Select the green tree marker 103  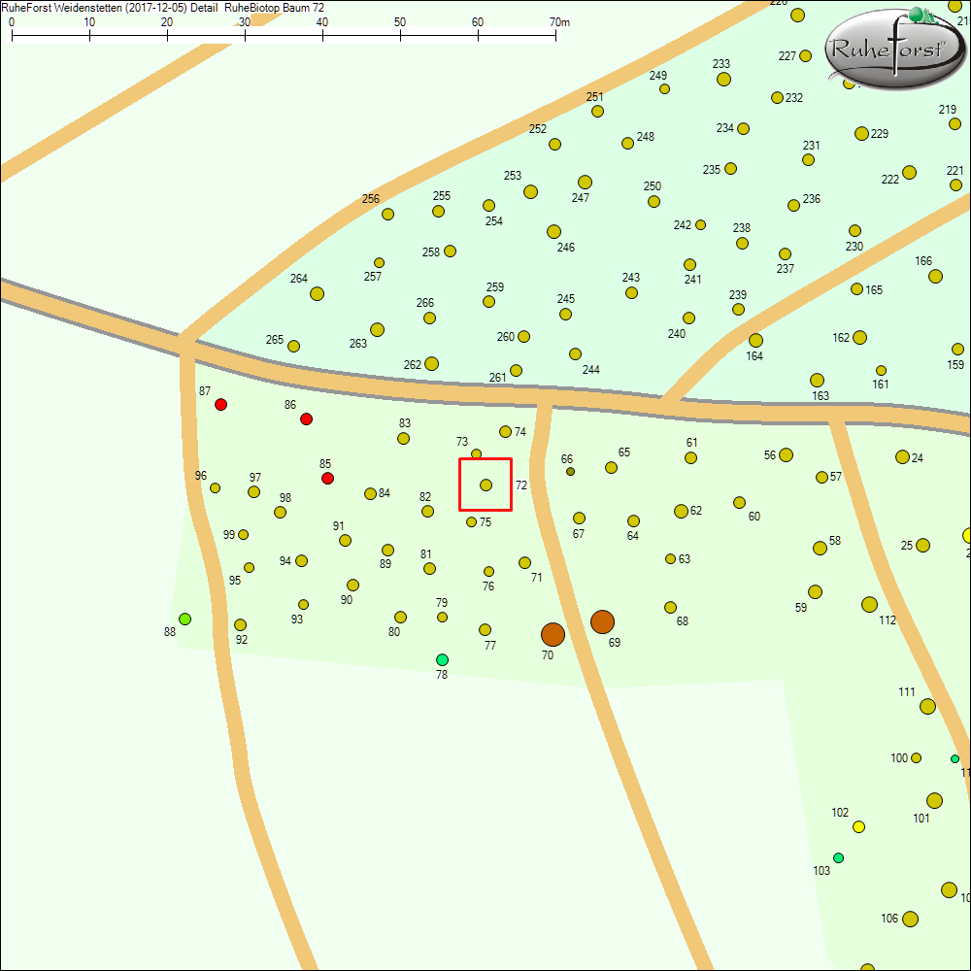click(838, 857)
